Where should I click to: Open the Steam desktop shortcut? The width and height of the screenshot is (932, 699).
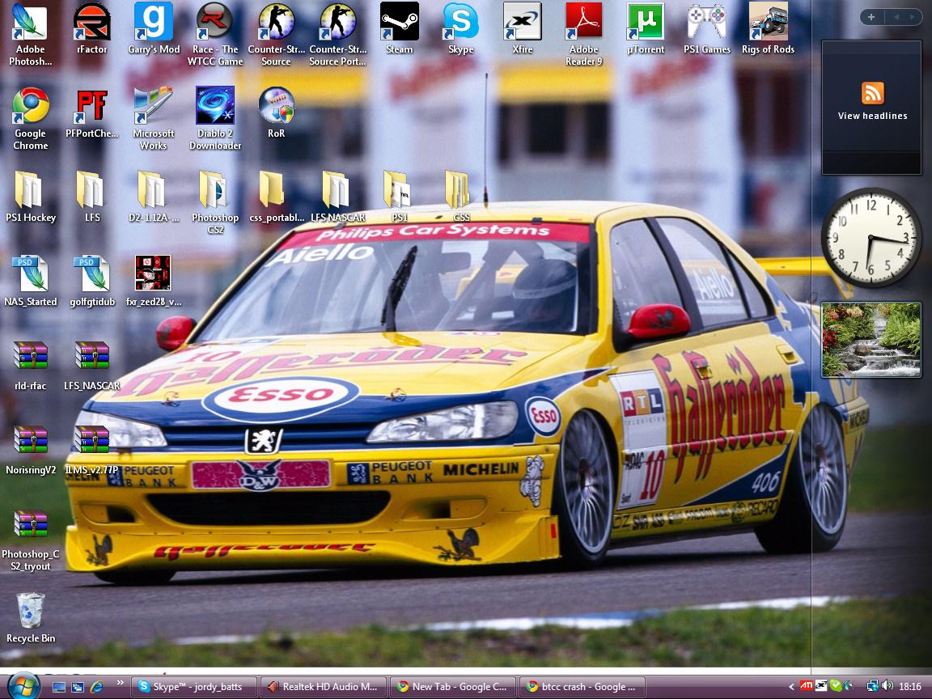pos(399,28)
